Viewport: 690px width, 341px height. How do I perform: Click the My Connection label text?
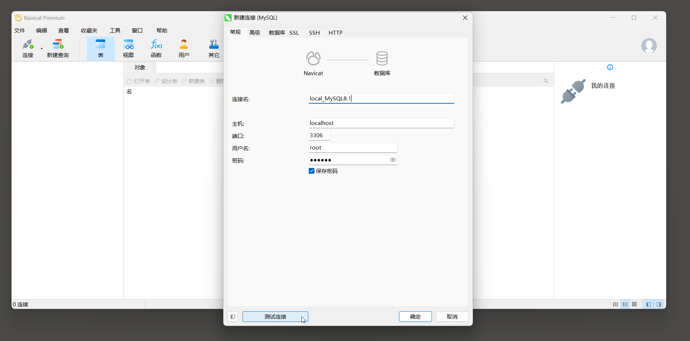603,86
